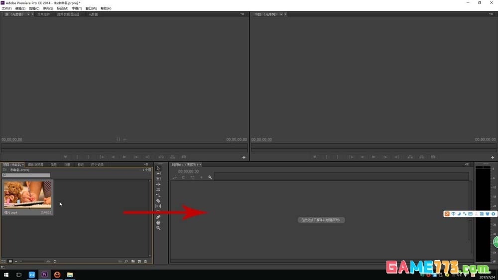This screenshot has width=498, height=280.
Task: Click Mark In in the Source monitor
Action: pyautogui.click(x=77, y=157)
